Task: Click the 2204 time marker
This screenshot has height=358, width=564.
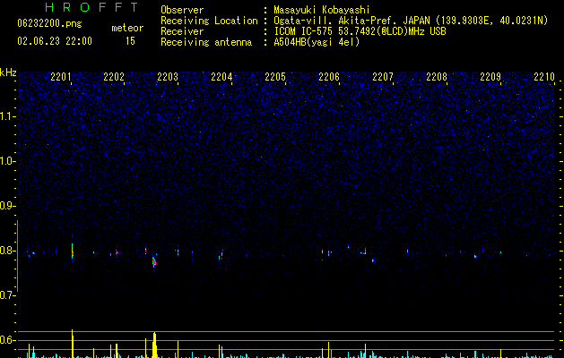Action: pos(221,77)
